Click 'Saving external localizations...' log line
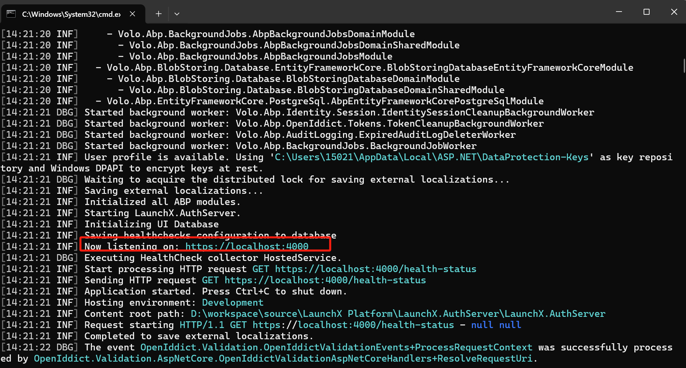The image size is (686, 368). tap(173, 191)
